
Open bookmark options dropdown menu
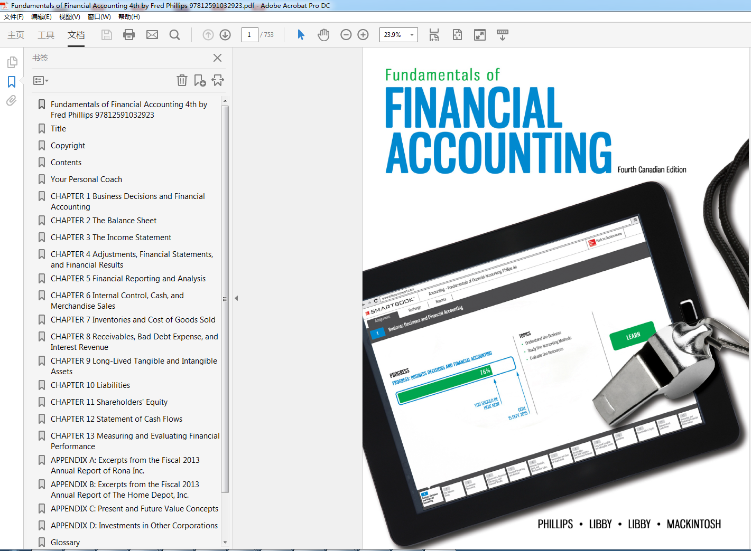[41, 81]
